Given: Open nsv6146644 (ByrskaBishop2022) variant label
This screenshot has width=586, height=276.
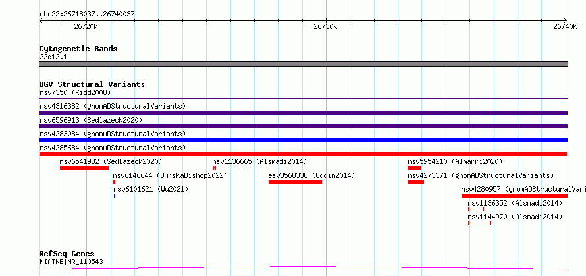Looking at the screenshot, I should point(170,175).
